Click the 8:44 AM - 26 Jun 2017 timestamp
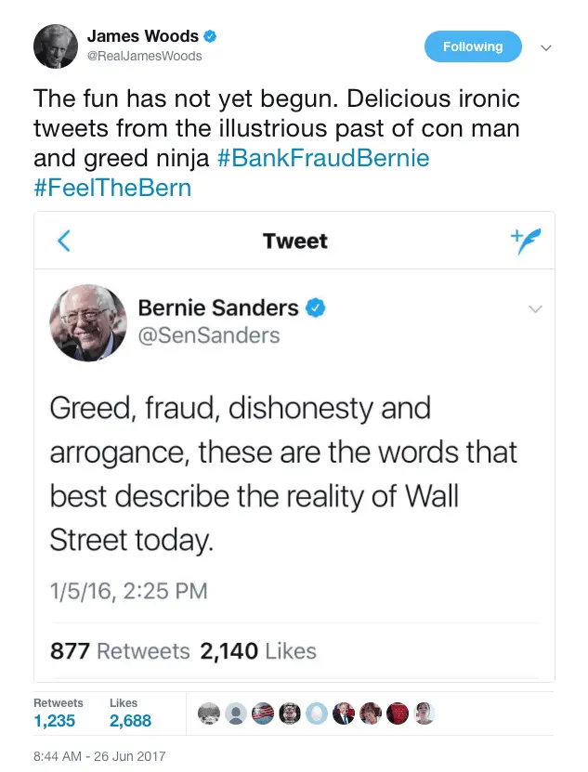This screenshot has width=588, height=772. point(99,756)
